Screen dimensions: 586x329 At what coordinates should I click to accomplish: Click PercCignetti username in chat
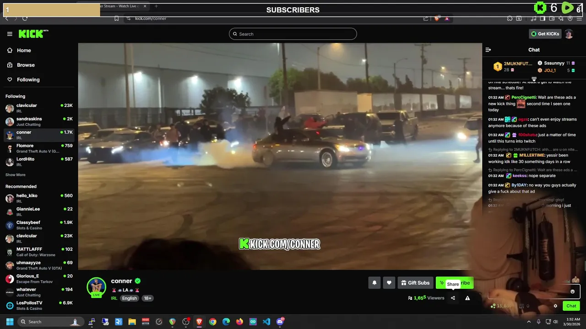(524, 97)
